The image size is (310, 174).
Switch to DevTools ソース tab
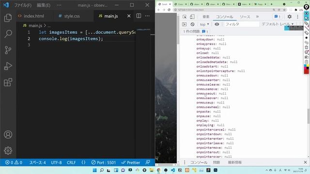pos(245,17)
